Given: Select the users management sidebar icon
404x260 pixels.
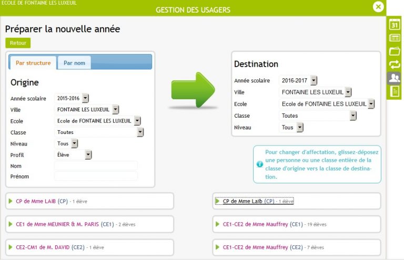Looking at the screenshot, I should tap(394, 78).
